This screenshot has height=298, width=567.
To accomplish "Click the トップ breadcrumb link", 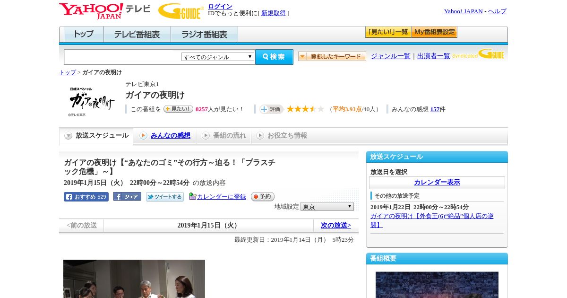I will tap(68, 72).
